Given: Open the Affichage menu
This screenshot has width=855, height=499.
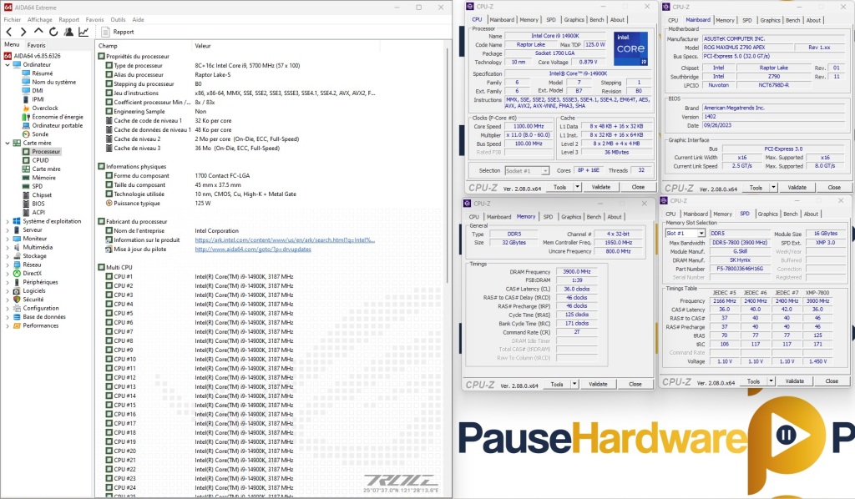Looking at the screenshot, I should coord(40,20).
